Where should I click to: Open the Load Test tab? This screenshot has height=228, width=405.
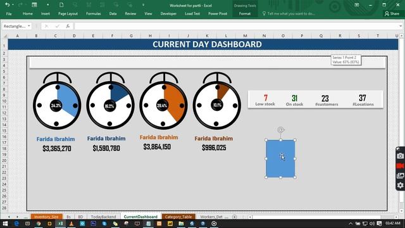(x=192, y=14)
